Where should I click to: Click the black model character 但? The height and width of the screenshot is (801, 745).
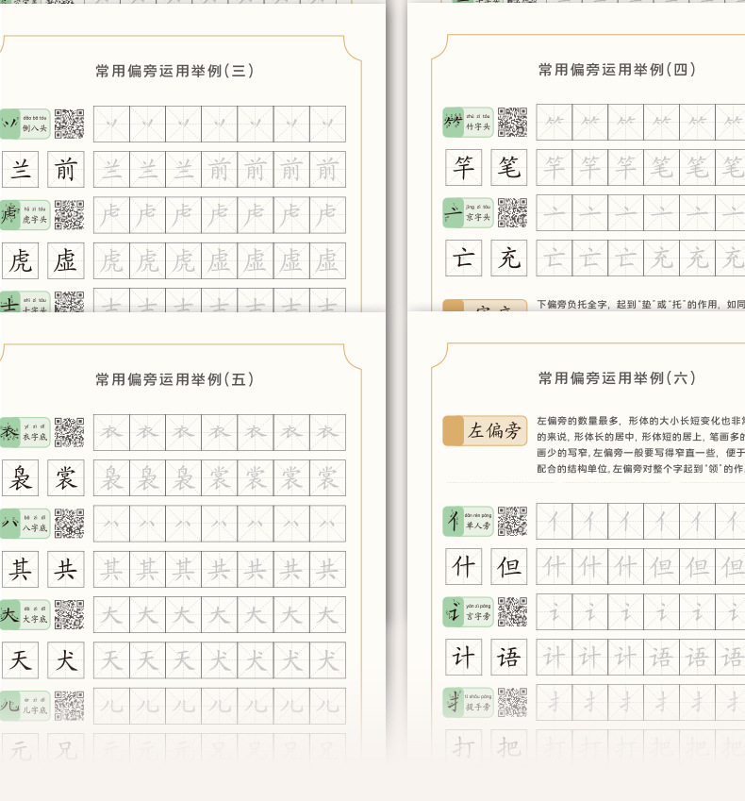pyautogui.click(x=508, y=566)
